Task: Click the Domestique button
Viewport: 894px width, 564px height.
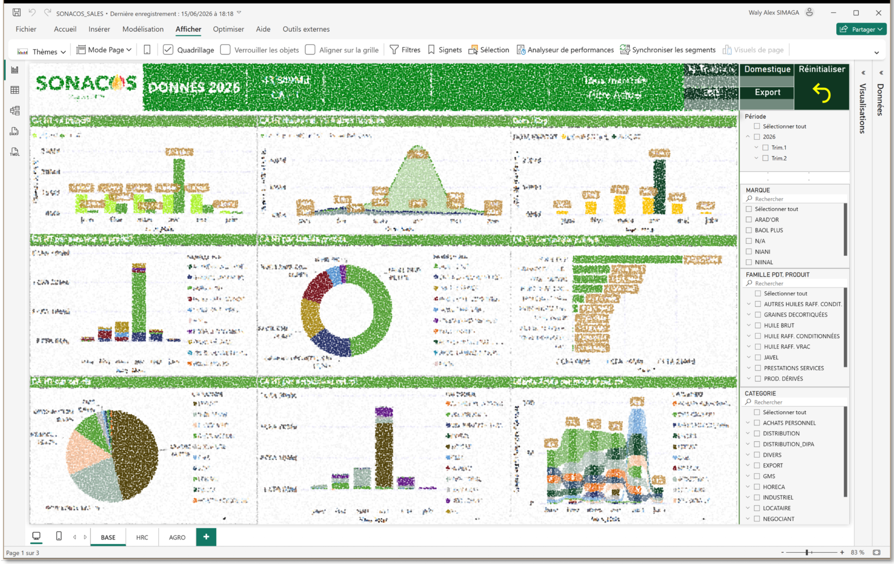Action: click(x=767, y=69)
